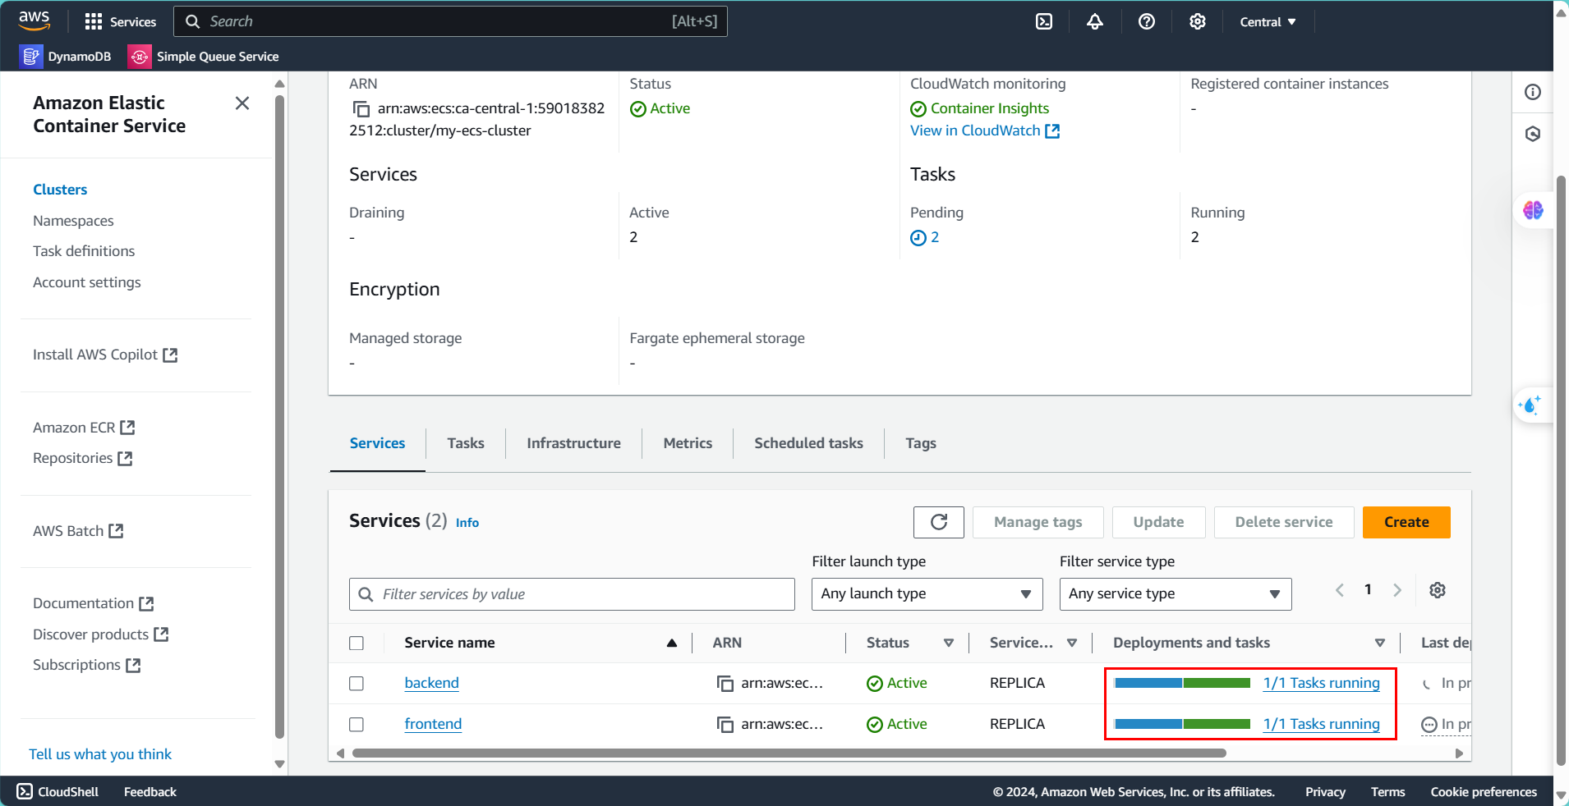The height and width of the screenshot is (806, 1569).
Task: Switch to the Infrastructure tab
Action: tap(573, 443)
